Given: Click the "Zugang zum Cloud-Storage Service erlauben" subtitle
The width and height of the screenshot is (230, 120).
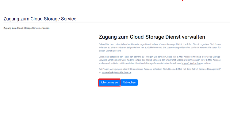Looking at the screenshot, I should pyautogui.click(x=26, y=28).
